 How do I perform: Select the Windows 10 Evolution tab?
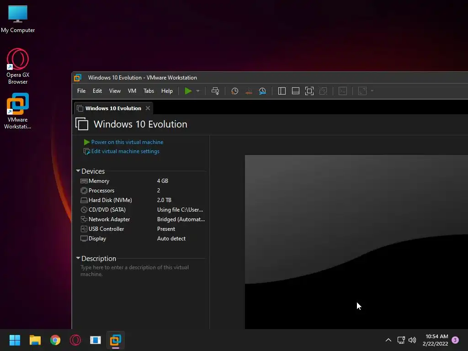(x=113, y=108)
